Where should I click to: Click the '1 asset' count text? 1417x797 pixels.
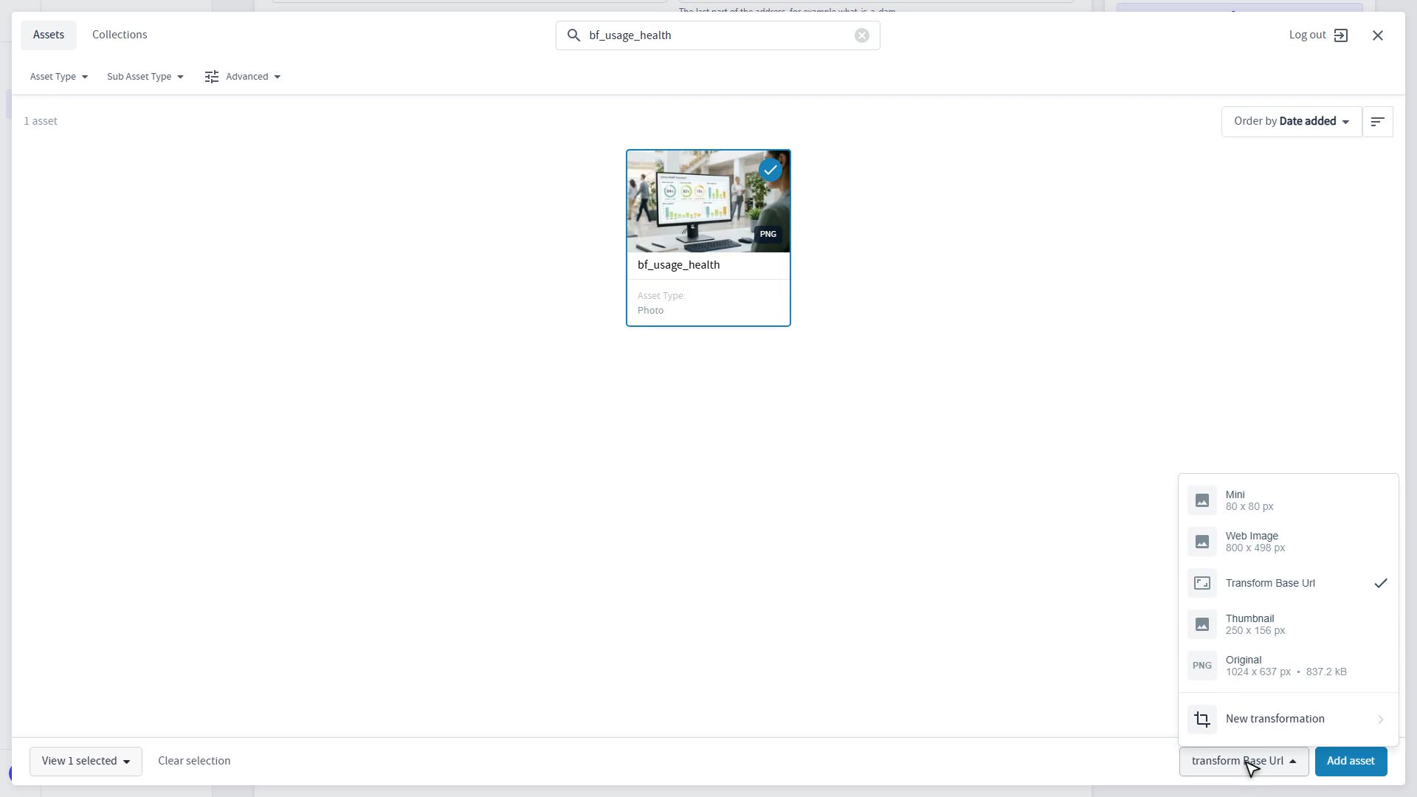click(41, 121)
